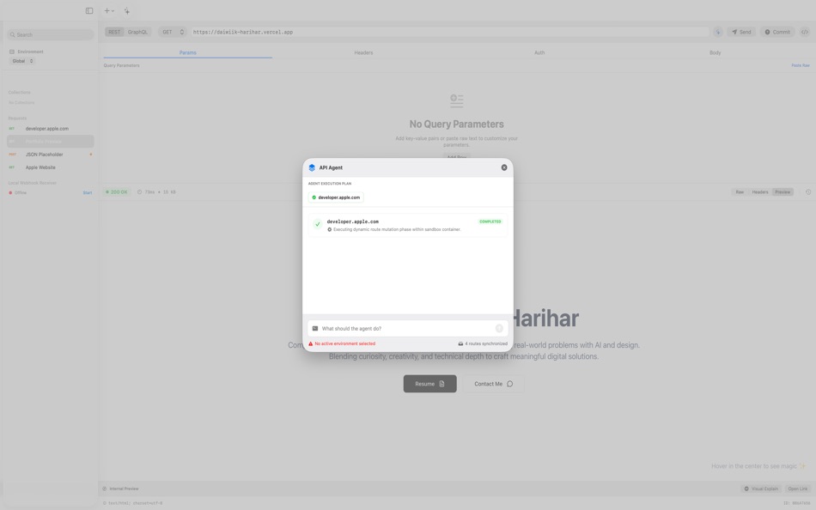This screenshot has height=510, width=816.
Task: Show the response Headers view
Action: point(760,192)
